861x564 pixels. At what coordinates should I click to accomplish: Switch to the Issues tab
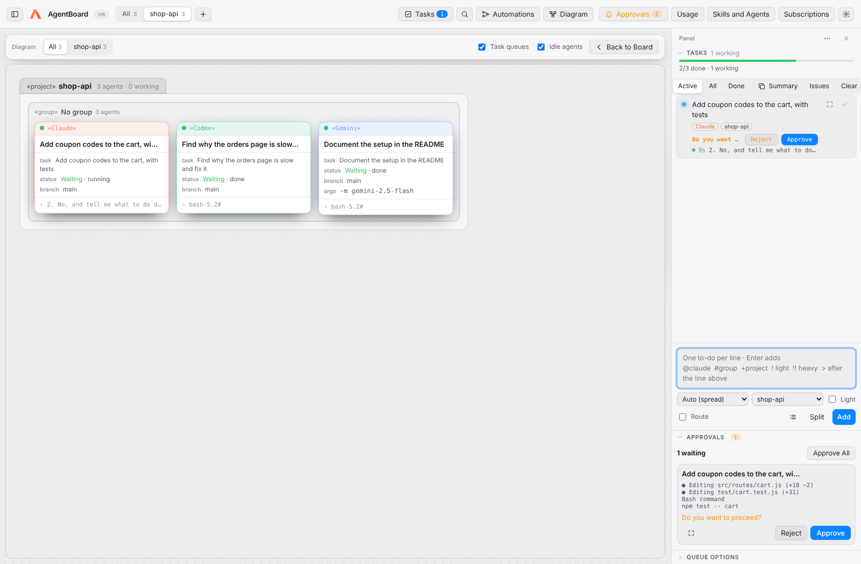[819, 86]
